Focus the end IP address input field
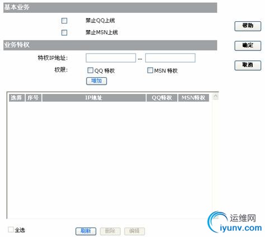265x237 pixels. click(171, 58)
